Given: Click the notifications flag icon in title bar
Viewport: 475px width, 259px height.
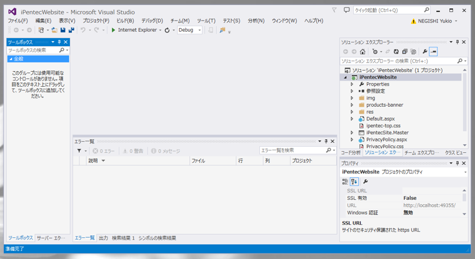Looking at the screenshot, I should [334, 10].
